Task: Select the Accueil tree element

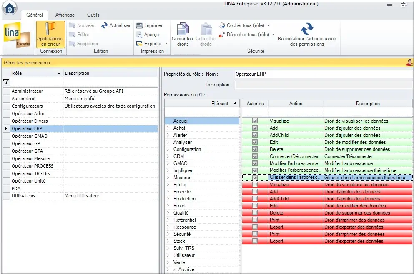Action: click(202, 121)
